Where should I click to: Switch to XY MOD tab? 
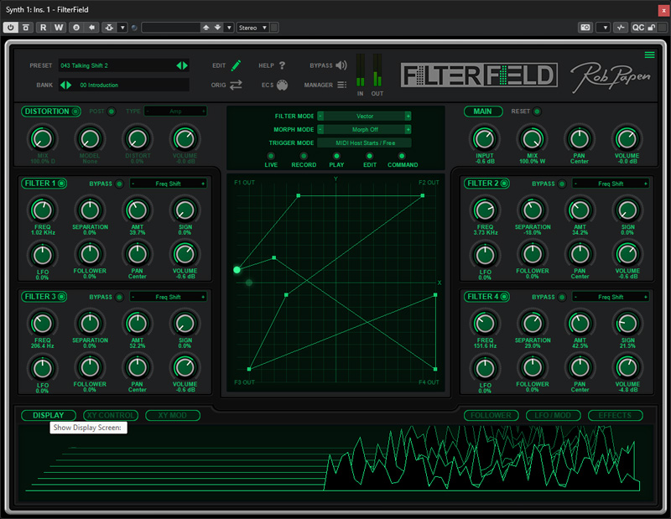[173, 415]
